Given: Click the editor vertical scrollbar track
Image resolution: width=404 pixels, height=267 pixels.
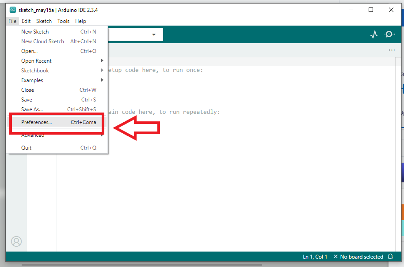Looking at the screenshot, I should click(398, 154).
